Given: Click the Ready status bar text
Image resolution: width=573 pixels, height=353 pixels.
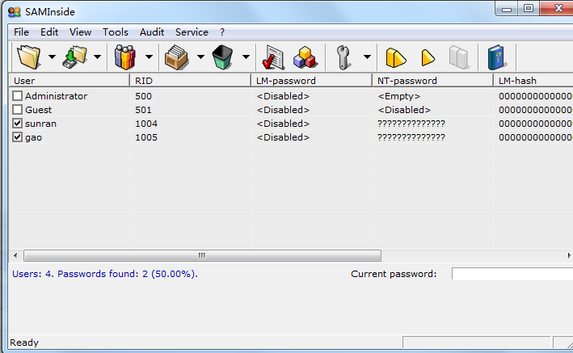Looking at the screenshot, I should click(x=24, y=342).
